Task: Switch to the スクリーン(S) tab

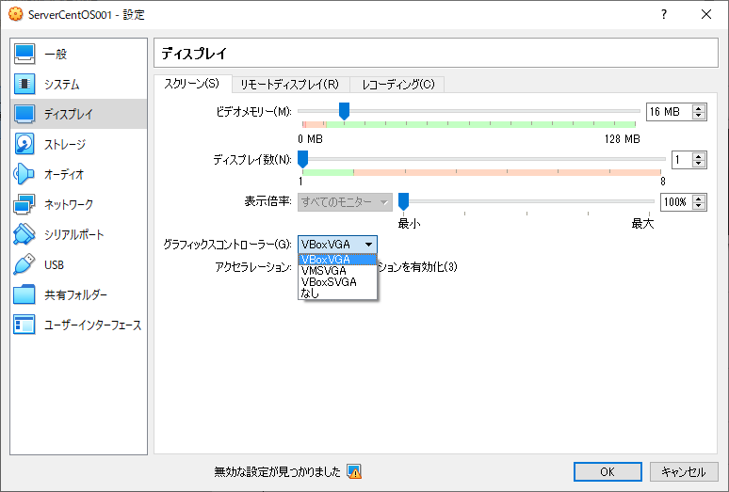Action: pos(192,84)
